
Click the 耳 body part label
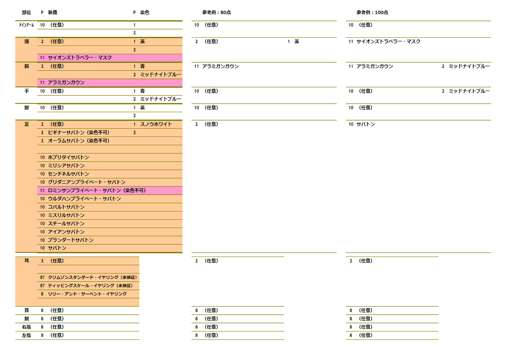[x=26, y=261]
